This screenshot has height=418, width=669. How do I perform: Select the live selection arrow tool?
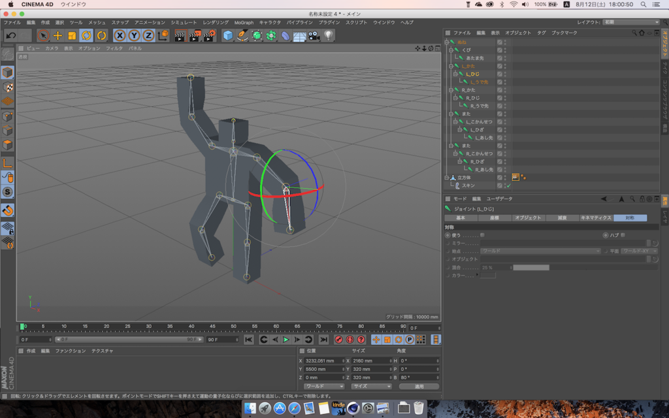(42, 35)
